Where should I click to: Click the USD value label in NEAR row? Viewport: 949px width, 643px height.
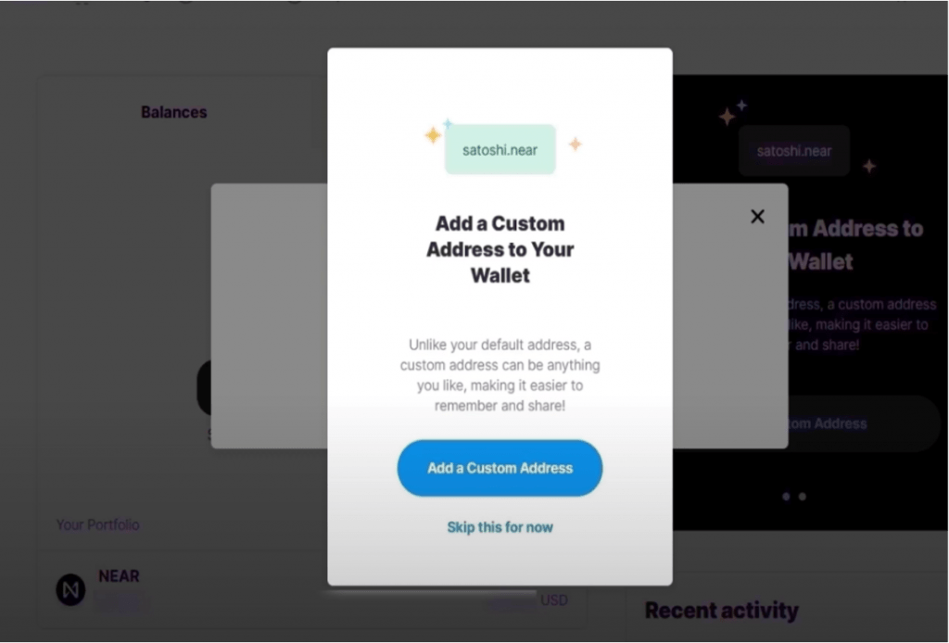554,600
